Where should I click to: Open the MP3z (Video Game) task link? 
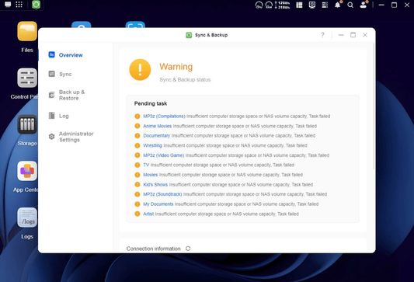coord(164,155)
